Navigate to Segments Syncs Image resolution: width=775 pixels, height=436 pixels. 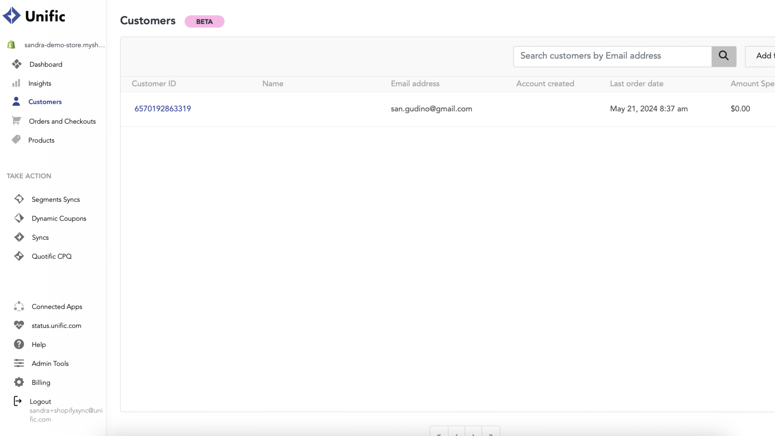55,200
